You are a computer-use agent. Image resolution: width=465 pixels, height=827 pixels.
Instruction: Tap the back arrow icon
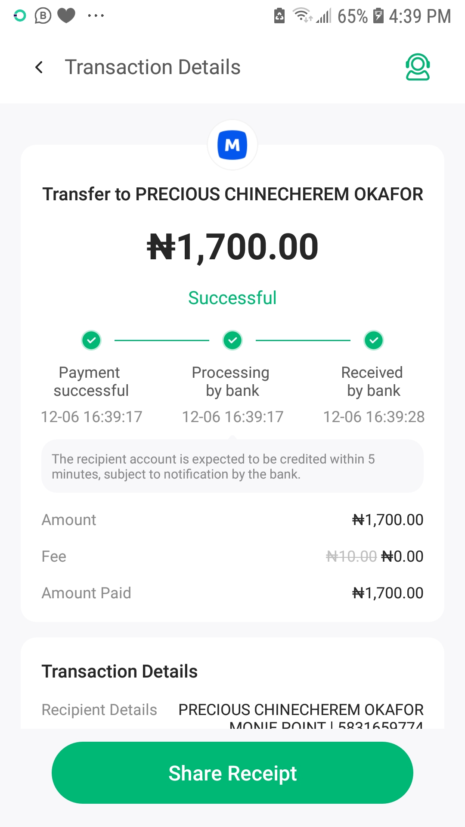point(39,67)
